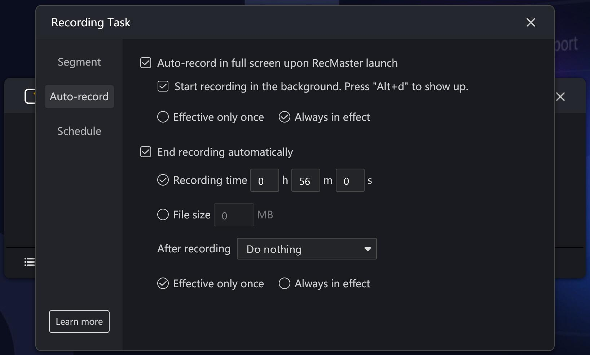Click the Learn more button
The width and height of the screenshot is (590, 355).
tap(79, 321)
